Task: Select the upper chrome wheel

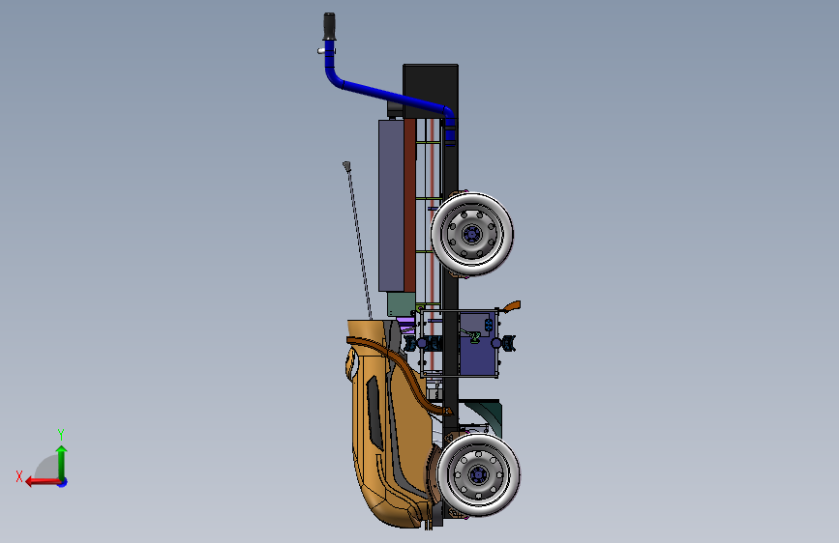Action: (x=472, y=234)
